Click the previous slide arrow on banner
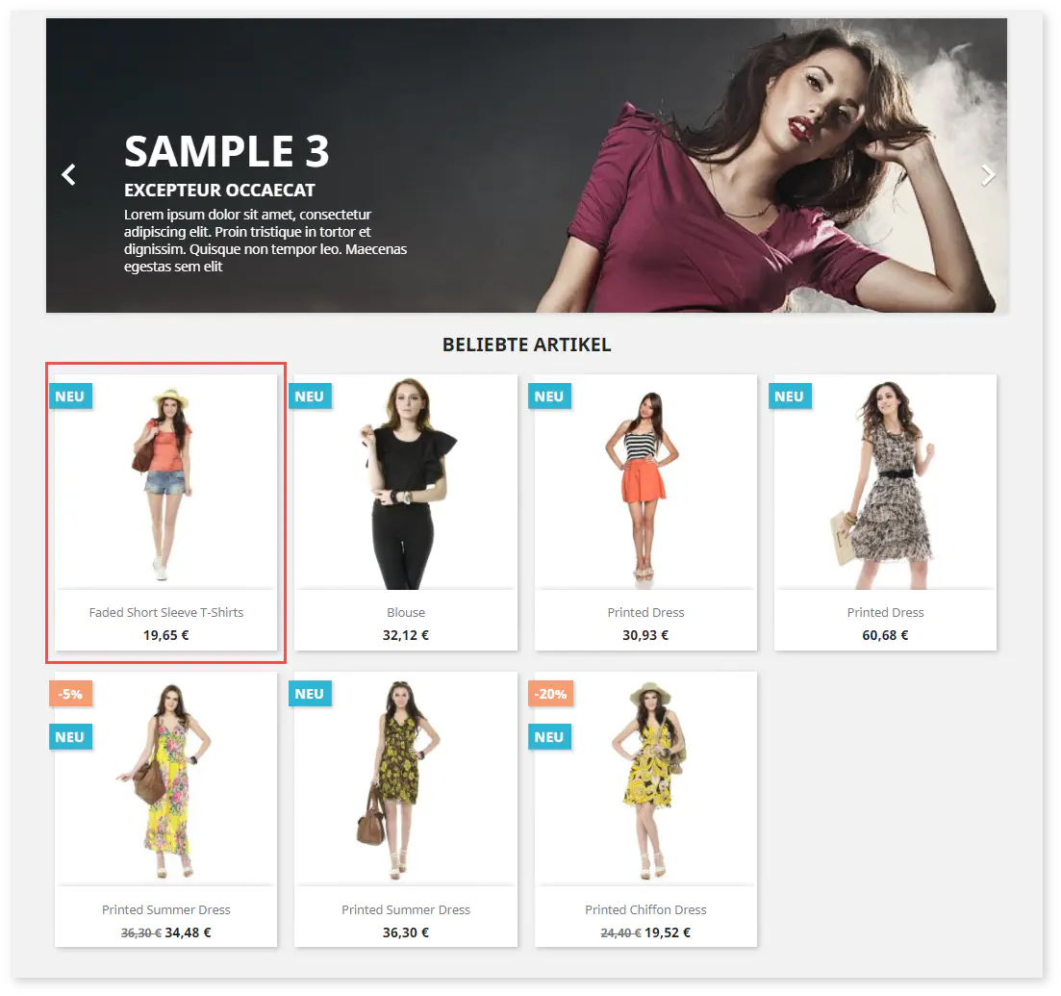 click(68, 175)
